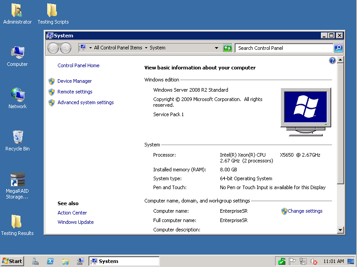Click the green tray icon in the notification area

tap(282, 261)
